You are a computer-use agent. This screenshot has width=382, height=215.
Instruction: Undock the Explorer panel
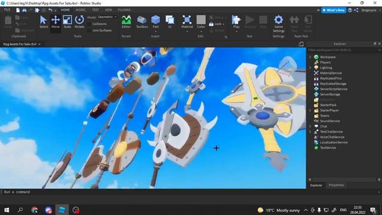click(x=375, y=44)
